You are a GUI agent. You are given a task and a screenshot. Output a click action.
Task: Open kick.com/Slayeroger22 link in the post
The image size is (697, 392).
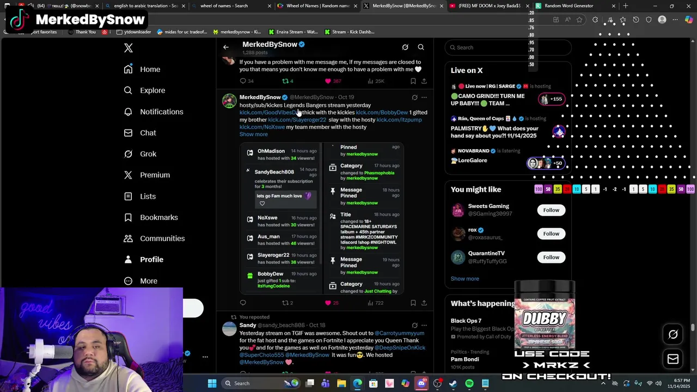click(x=297, y=120)
